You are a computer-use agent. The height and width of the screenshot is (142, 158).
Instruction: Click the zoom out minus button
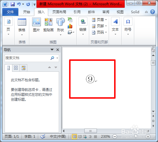click(115, 137)
